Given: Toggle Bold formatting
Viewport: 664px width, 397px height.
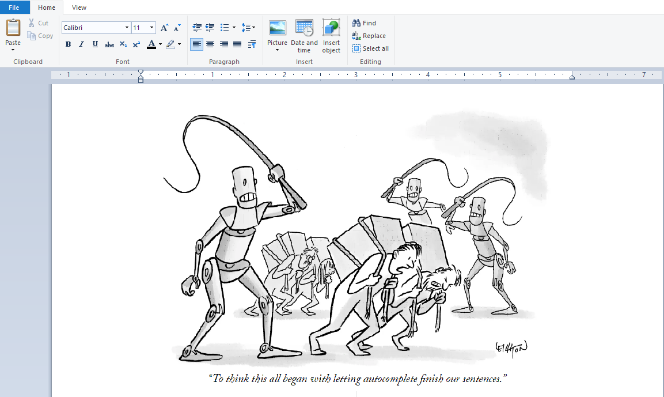Looking at the screenshot, I should tap(68, 44).
